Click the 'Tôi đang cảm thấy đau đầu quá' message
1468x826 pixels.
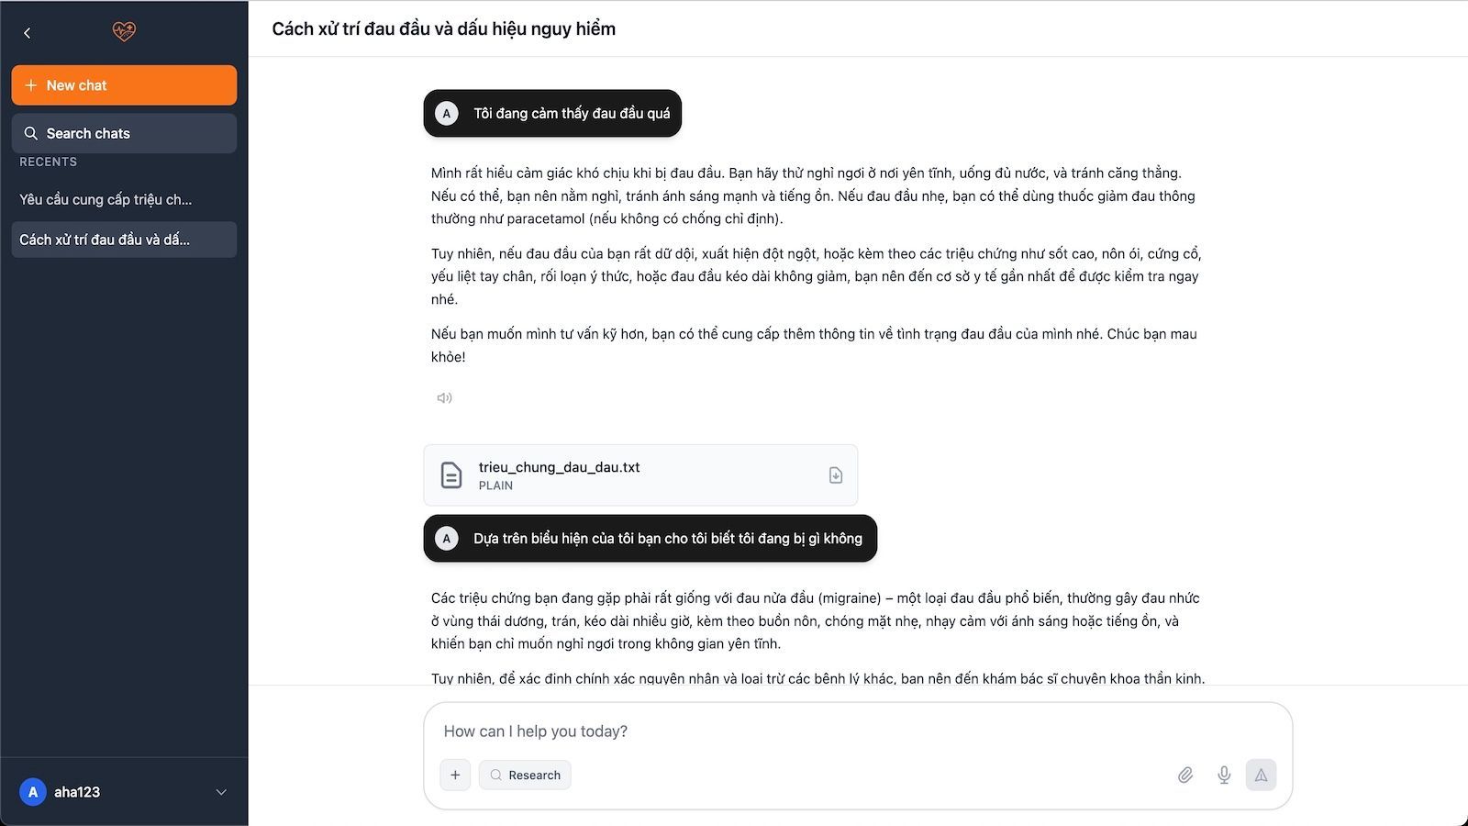point(571,114)
